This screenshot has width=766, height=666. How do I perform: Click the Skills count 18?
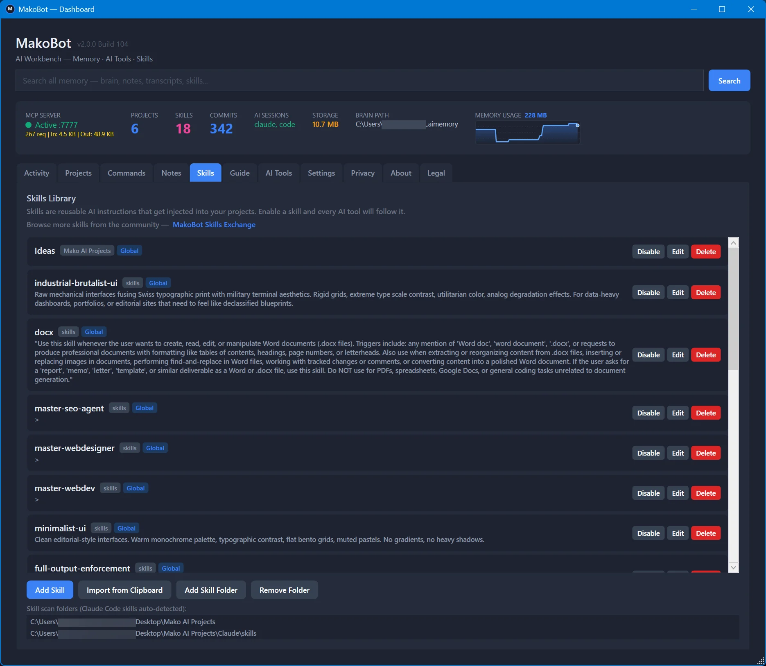[x=183, y=129]
